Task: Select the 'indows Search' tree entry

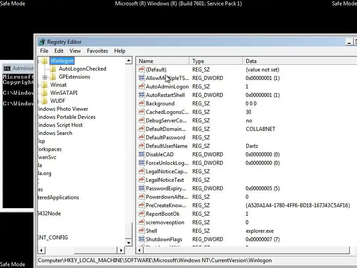Action: [x=55, y=133]
